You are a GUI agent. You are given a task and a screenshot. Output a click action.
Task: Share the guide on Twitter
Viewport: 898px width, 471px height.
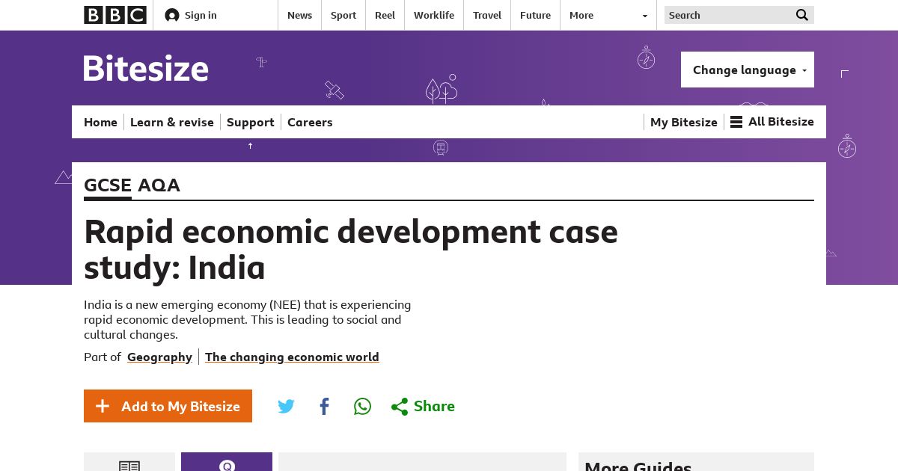point(286,406)
